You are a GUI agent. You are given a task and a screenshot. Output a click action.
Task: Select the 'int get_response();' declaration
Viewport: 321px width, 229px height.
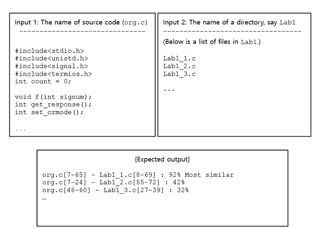(53, 105)
